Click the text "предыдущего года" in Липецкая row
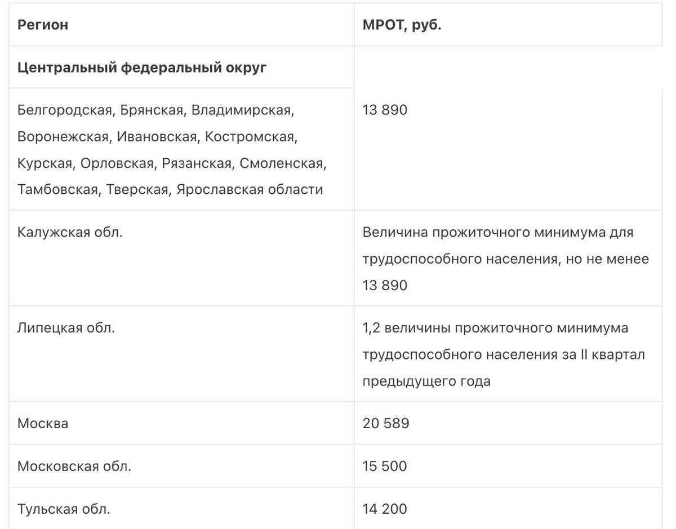Viewport: 676px width, 529px height. click(426, 381)
